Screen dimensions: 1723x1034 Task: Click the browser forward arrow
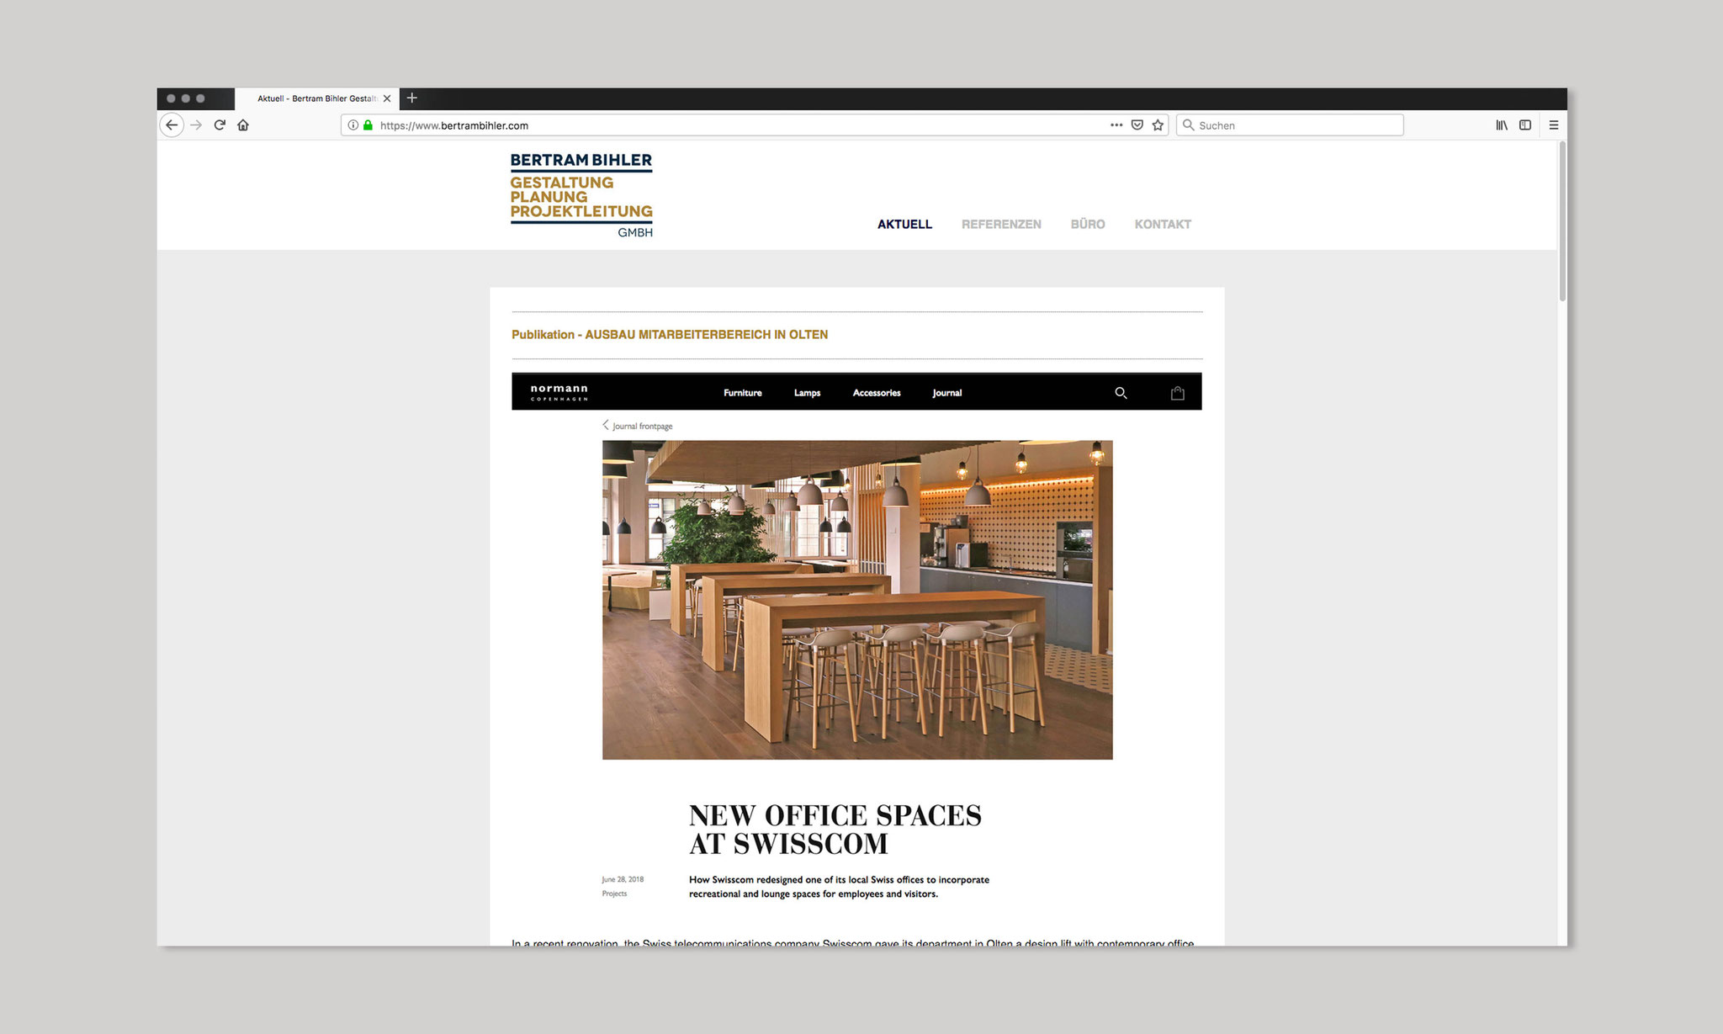(196, 125)
